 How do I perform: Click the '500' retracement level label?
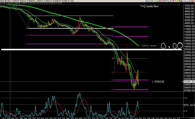(x=113, y=58)
